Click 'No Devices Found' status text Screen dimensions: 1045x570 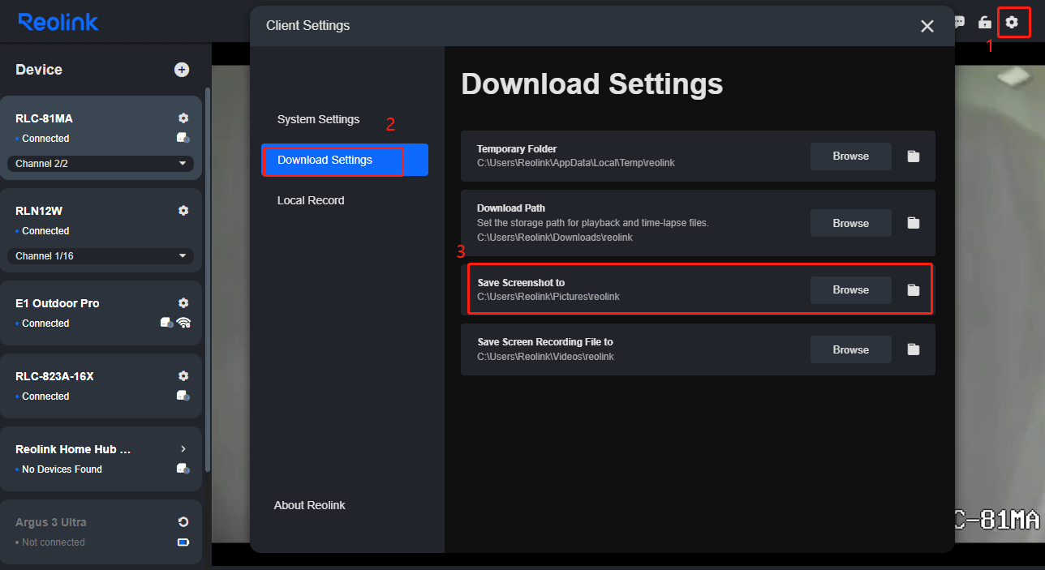[x=62, y=469]
